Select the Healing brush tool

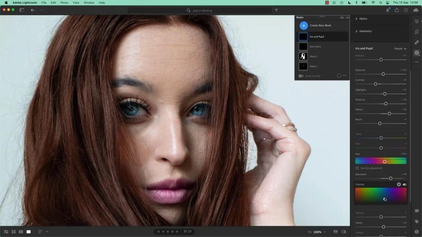[417, 42]
